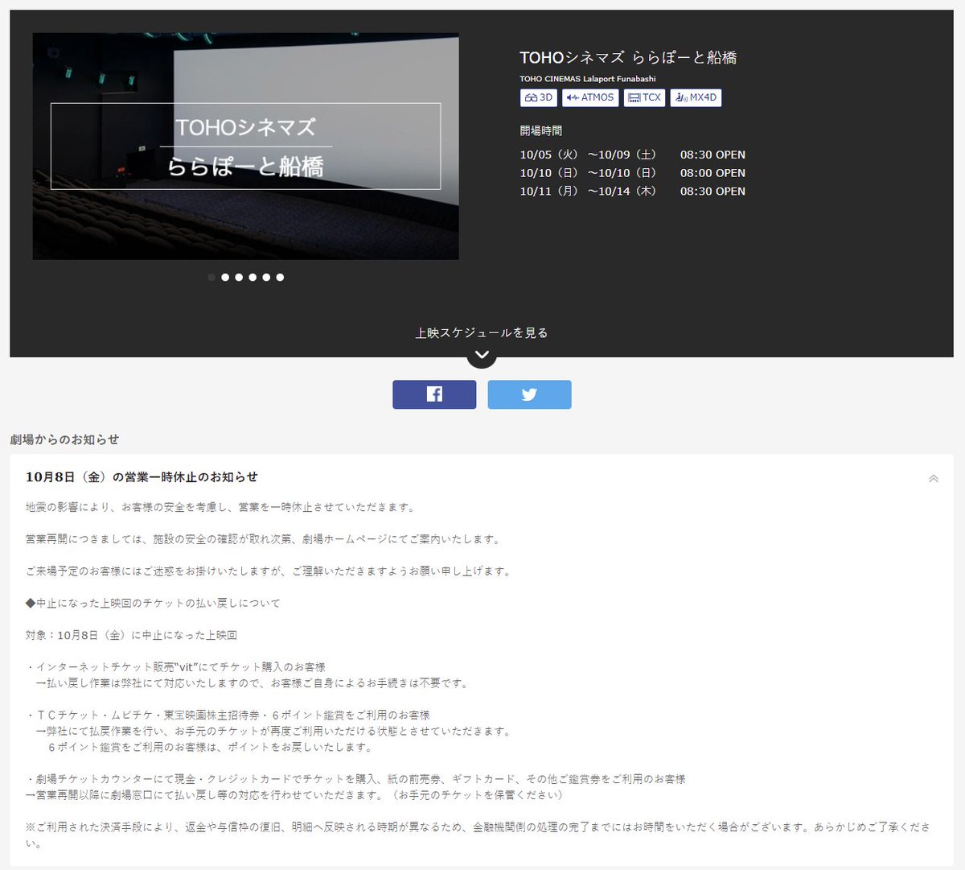The image size is (965, 870).
Task: Open the 上映スケジュールを見る link
Action: pyautogui.click(x=482, y=332)
